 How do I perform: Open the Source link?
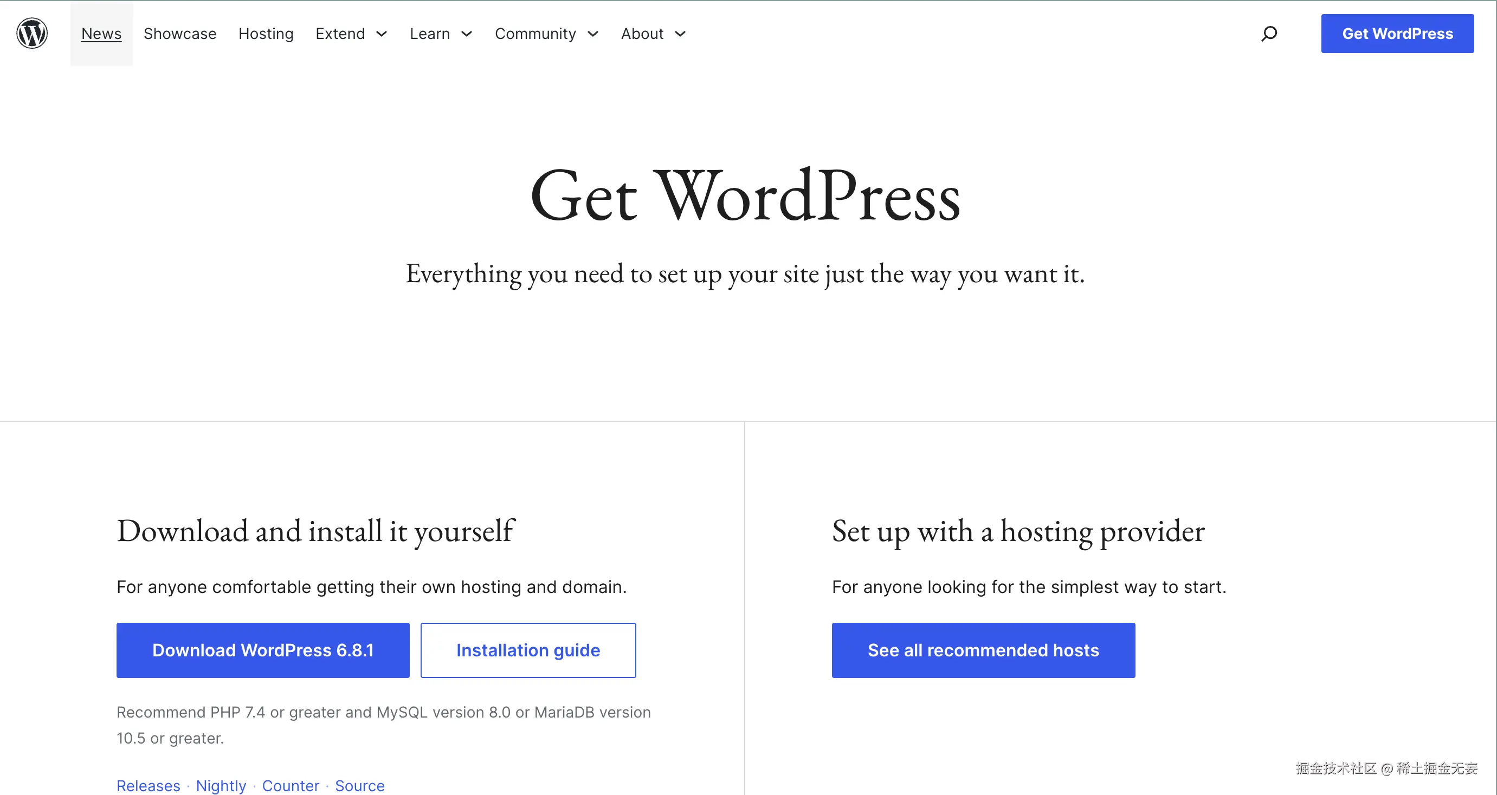tap(360, 785)
